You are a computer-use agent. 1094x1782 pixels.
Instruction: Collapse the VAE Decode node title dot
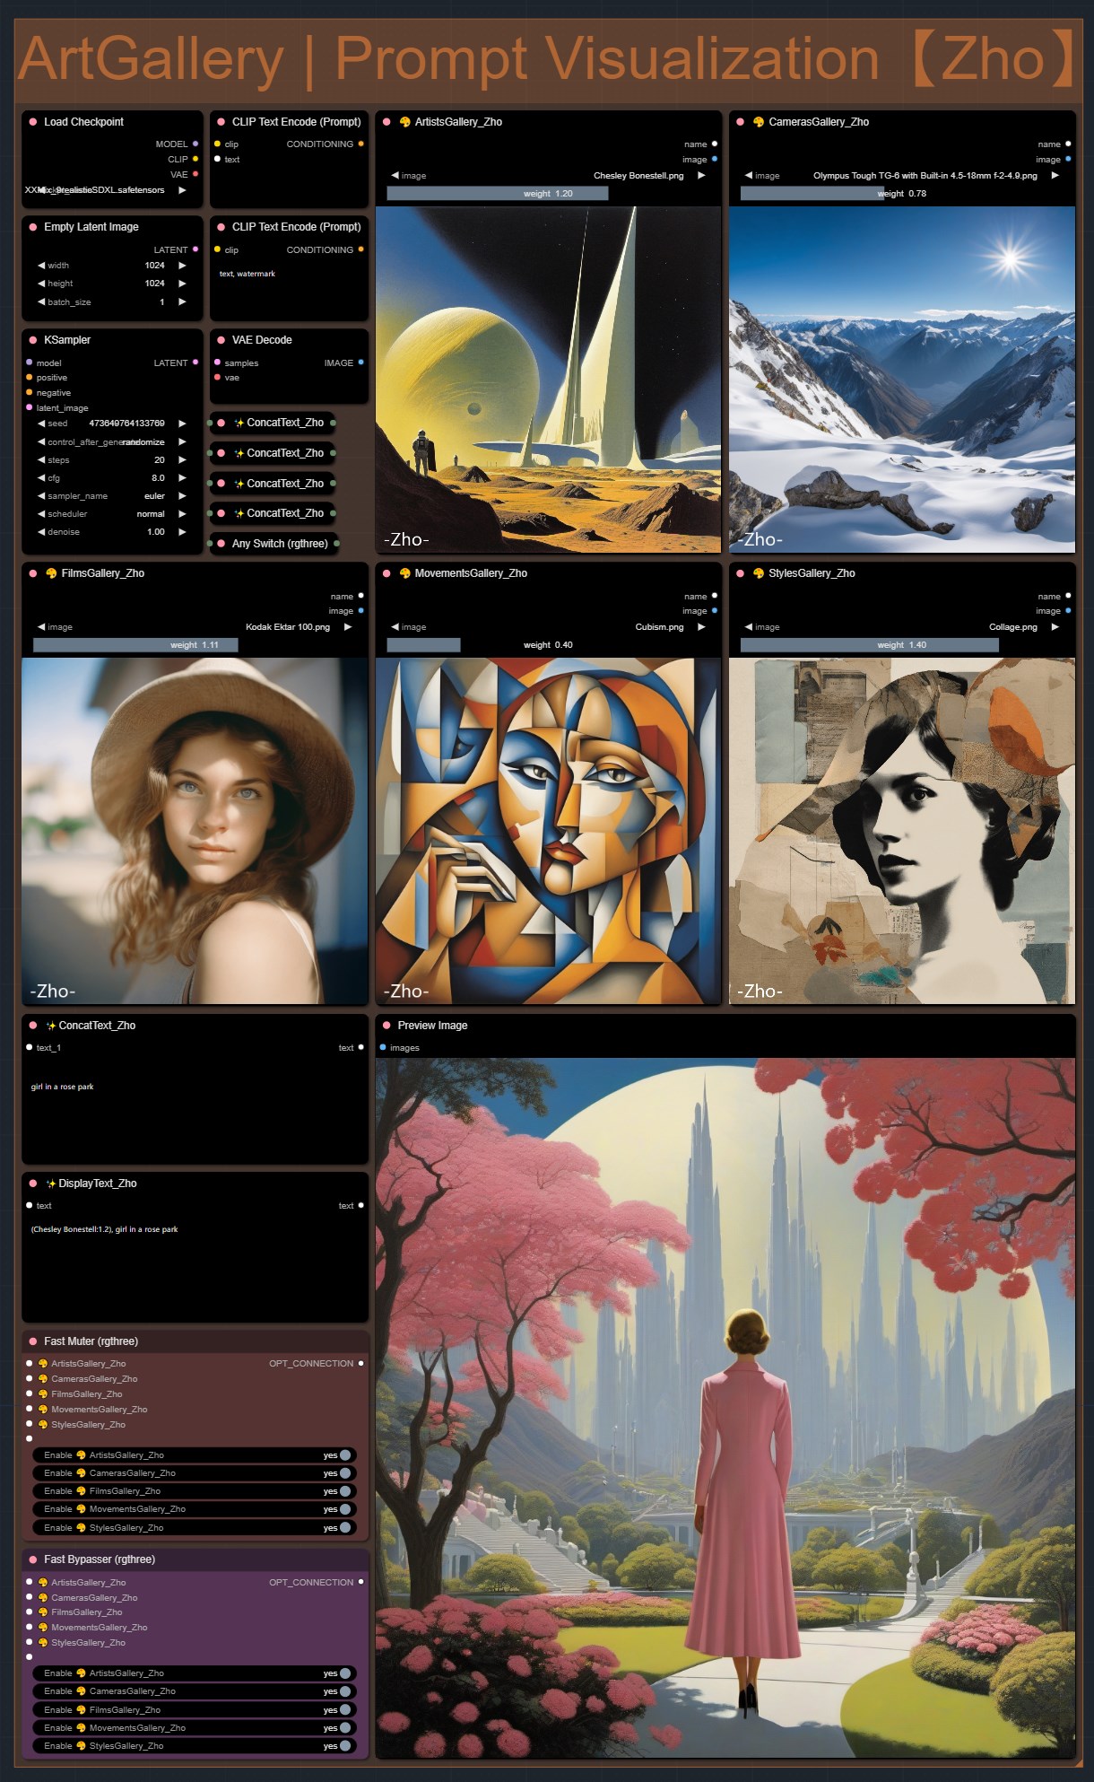pyautogui.click(x=221, y=340)
